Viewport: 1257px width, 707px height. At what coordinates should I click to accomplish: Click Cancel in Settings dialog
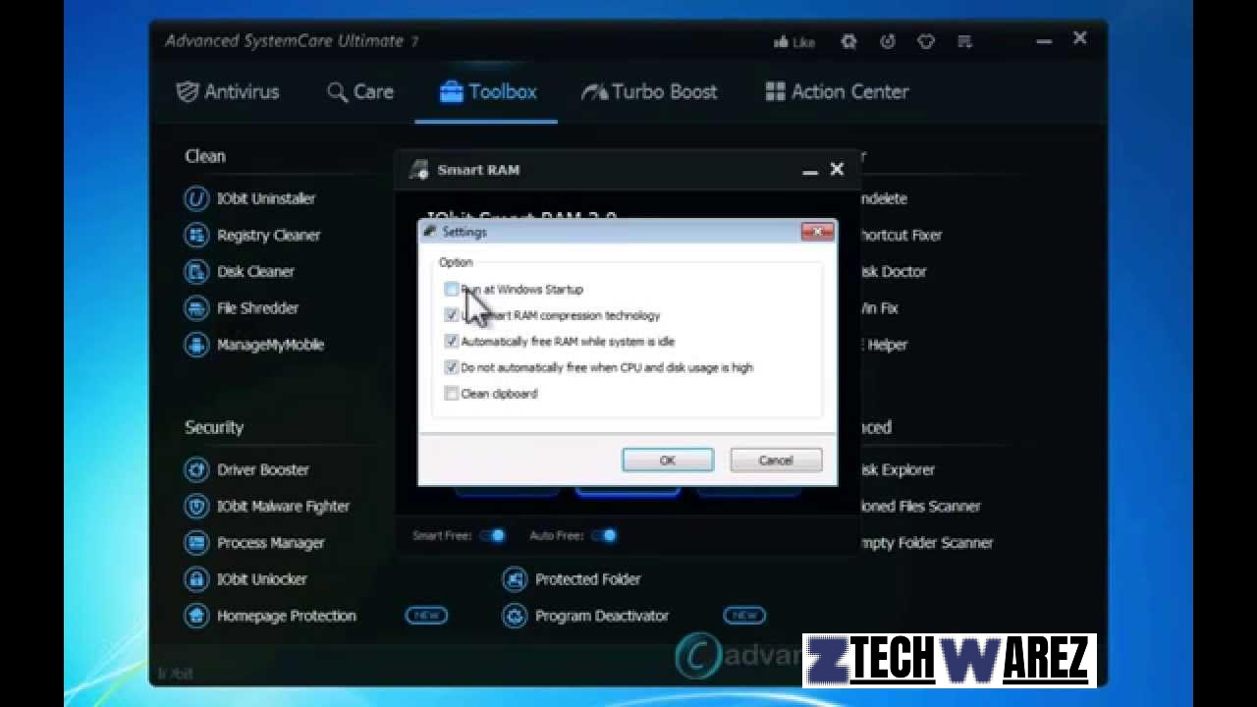(776, 460)
